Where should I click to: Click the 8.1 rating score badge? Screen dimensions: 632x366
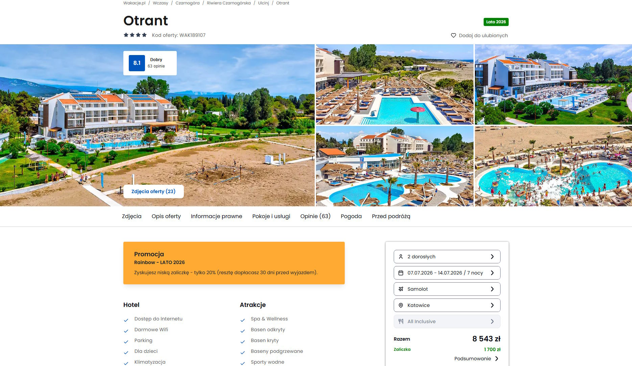tap(137, 63)
